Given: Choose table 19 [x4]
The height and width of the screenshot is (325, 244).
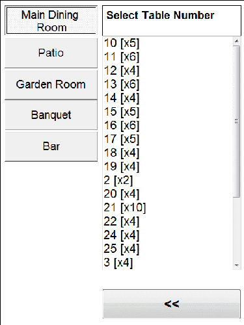Looking at the screenshot, I should tap(168, 166).
